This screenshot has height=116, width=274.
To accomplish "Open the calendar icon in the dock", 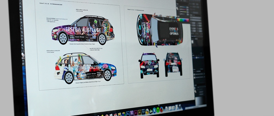I will pyautogui.click(x=115, y=115).
